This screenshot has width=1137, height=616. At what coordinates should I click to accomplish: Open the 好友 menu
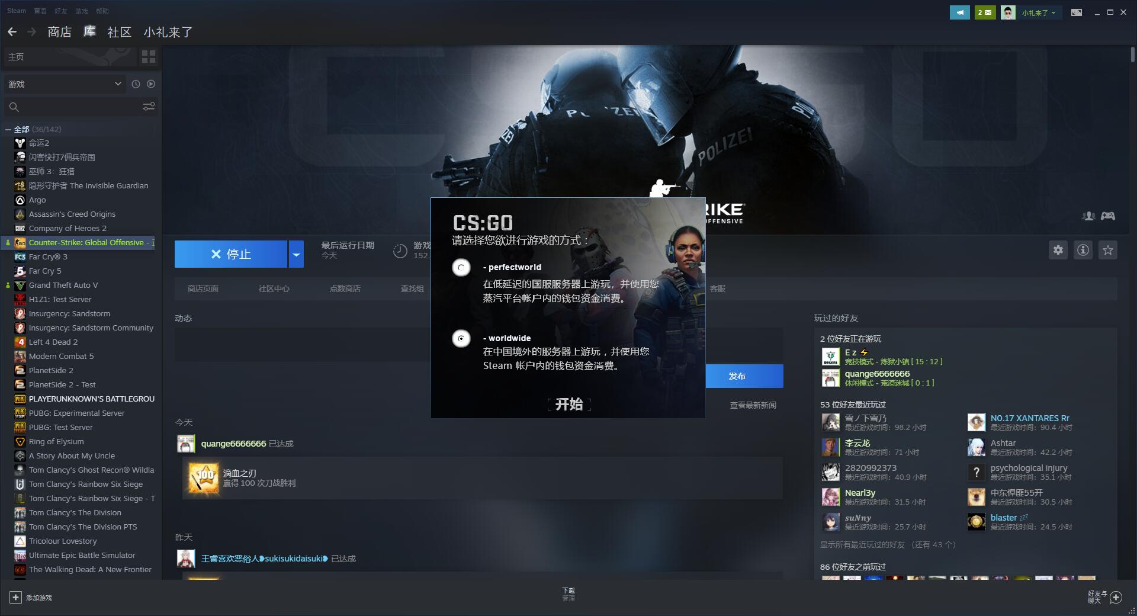pos(61,11)
